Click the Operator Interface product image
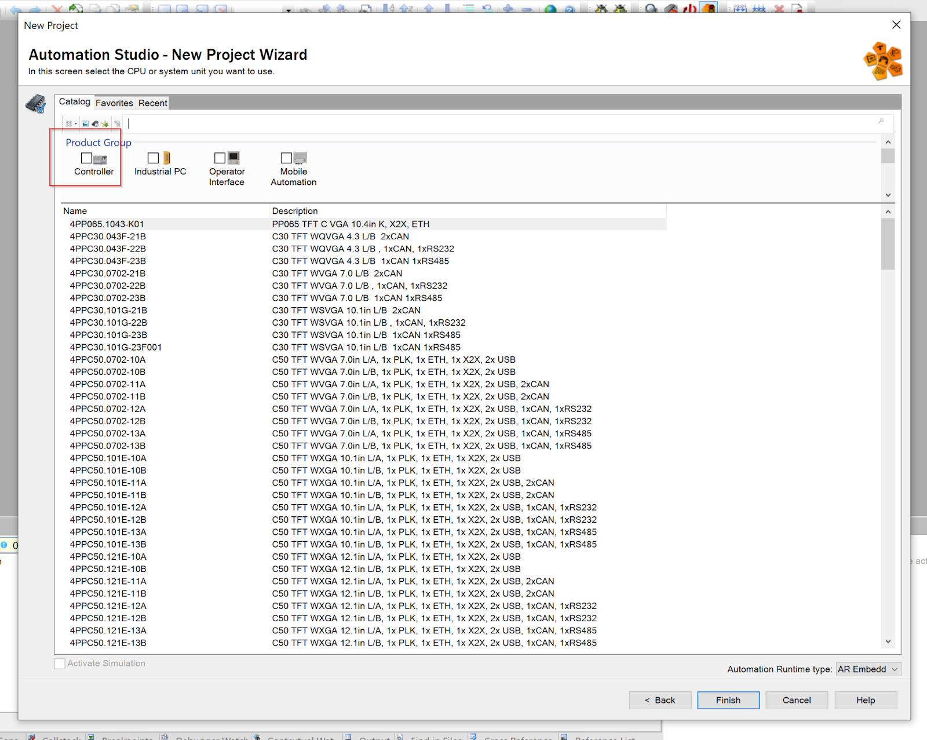 233,158
